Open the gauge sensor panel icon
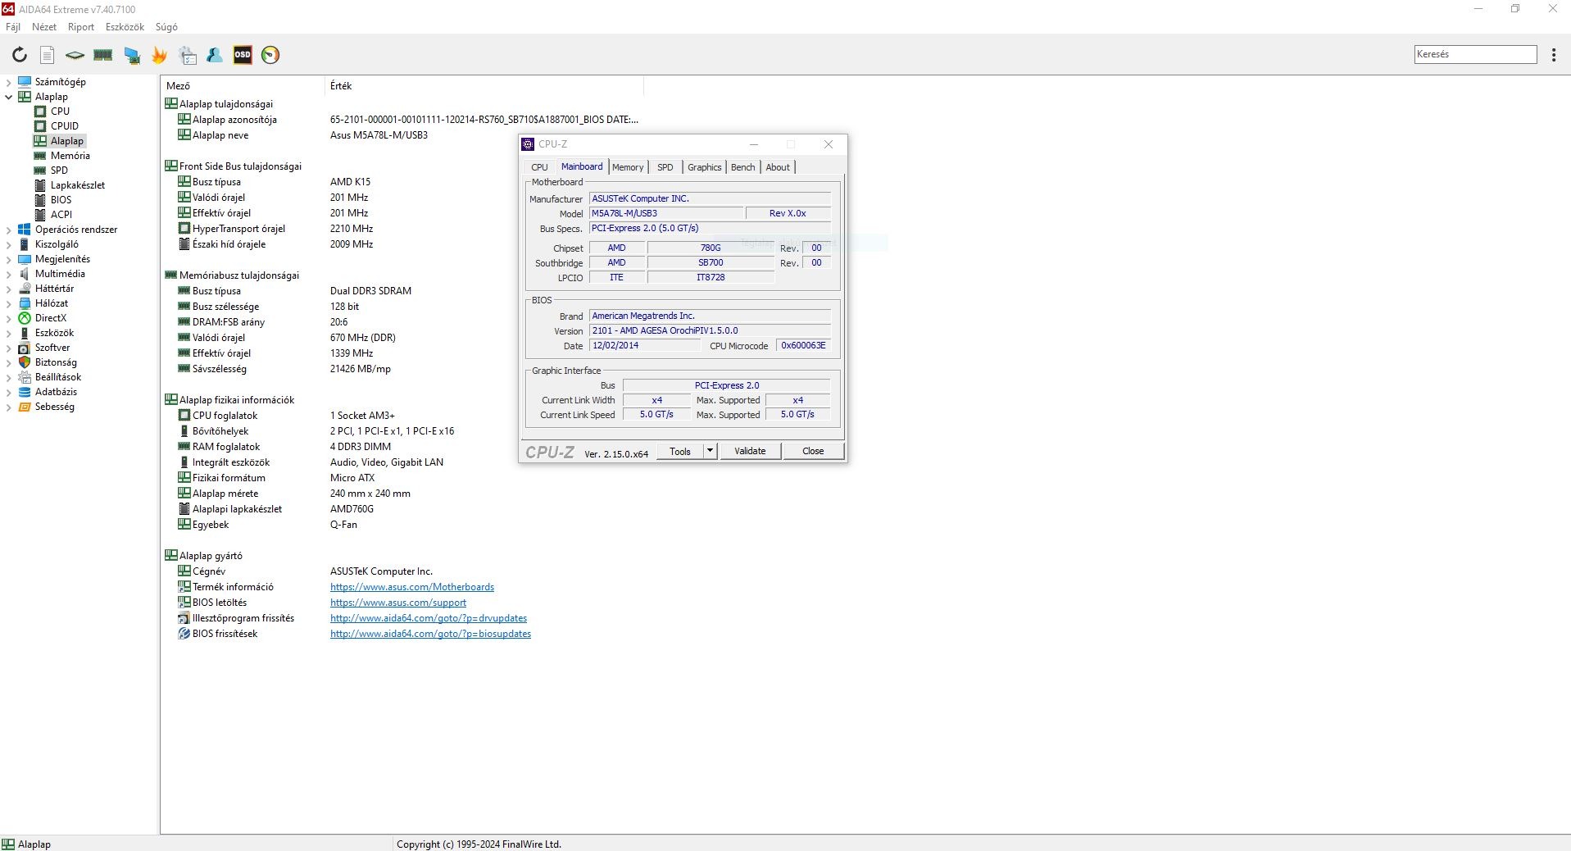The height and width of the screenshot is (851, 1571). [x=270, y=55]
